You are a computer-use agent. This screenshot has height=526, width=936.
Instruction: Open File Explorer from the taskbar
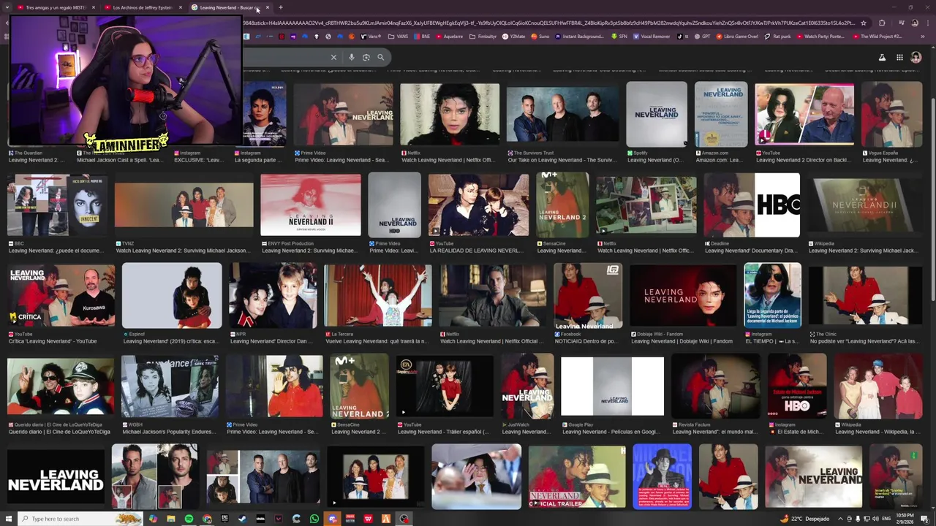[171, 519]
